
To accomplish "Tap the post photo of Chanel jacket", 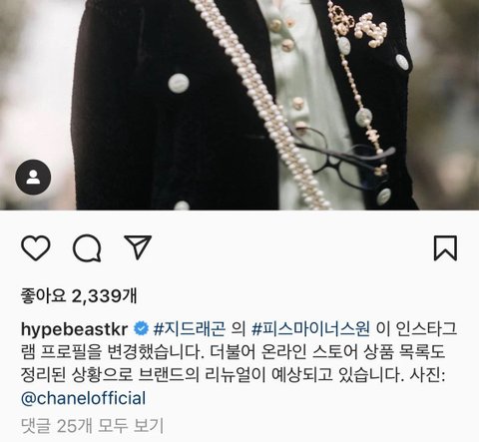I will click(239, 105).
